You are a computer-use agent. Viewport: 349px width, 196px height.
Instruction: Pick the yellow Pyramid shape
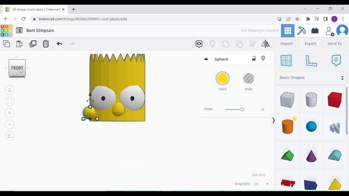pos(335,184)
